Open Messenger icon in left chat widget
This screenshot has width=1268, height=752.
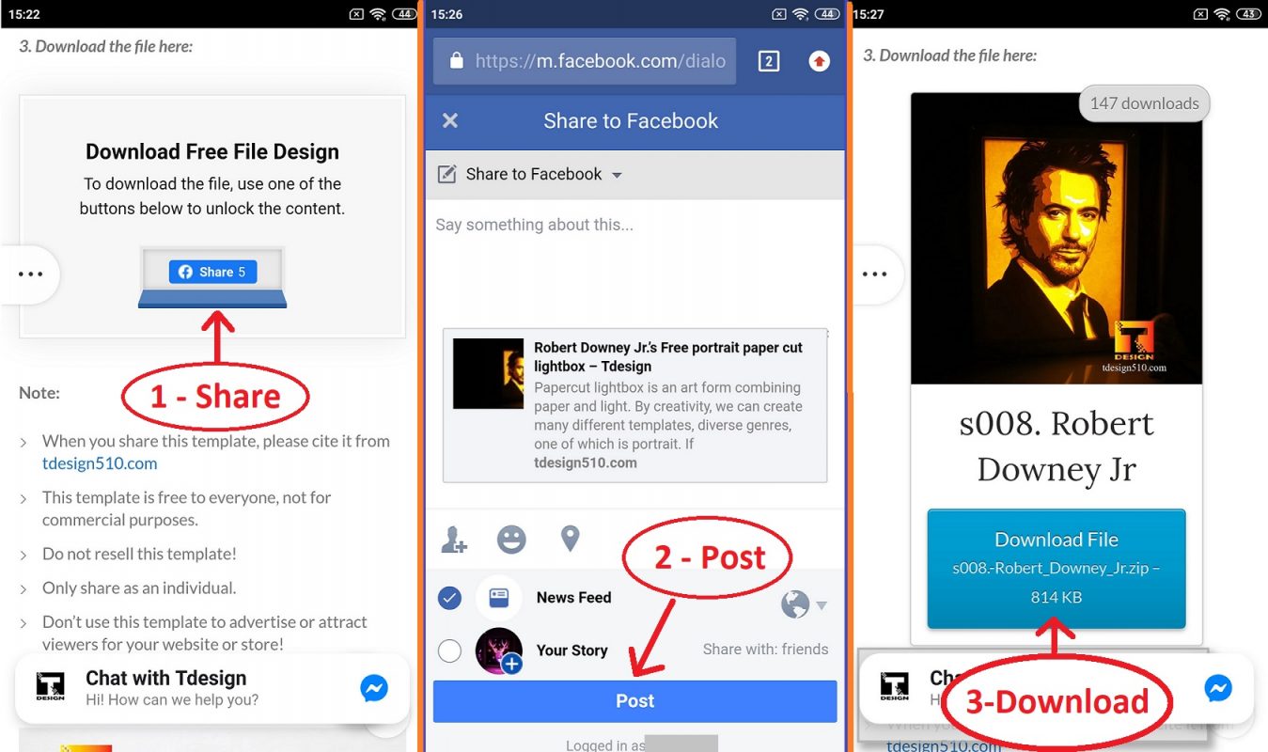point(374,688)
